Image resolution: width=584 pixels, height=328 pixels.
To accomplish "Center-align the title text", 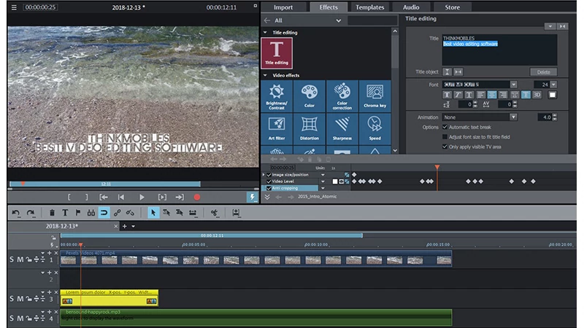I will (491, 95).
